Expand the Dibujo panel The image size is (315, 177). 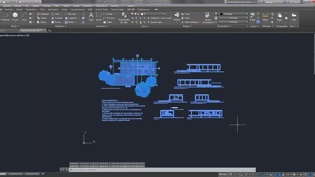15,26
